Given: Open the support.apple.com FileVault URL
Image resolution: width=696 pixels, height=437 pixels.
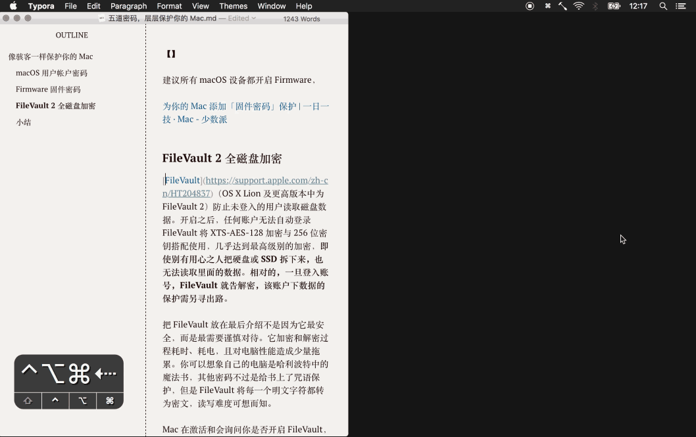Looking at the screenshot, I should pos(245,187).
